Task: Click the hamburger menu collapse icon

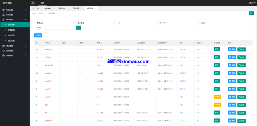Action: click(33, 3)
